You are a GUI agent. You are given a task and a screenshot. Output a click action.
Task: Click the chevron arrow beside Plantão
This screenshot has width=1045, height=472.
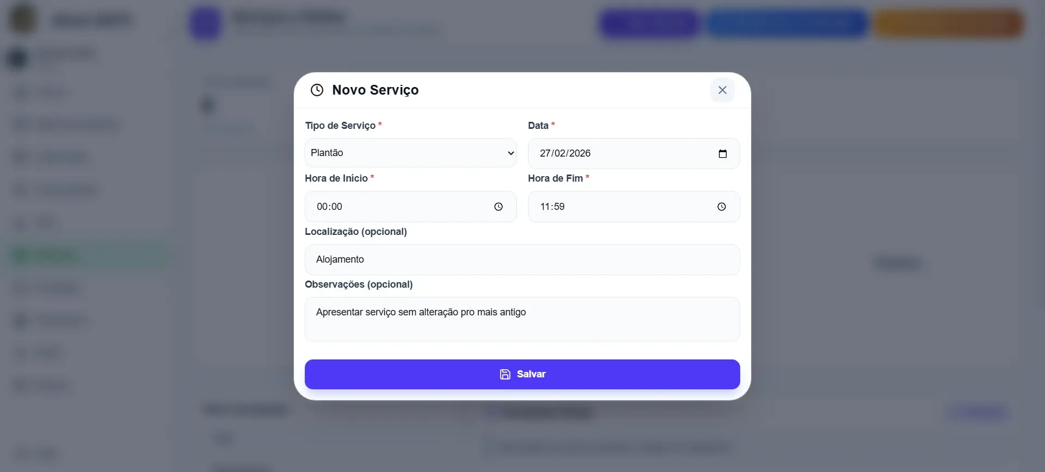511,153
